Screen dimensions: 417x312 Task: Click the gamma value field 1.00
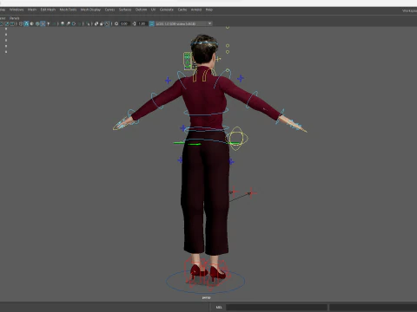click(142, 23)
